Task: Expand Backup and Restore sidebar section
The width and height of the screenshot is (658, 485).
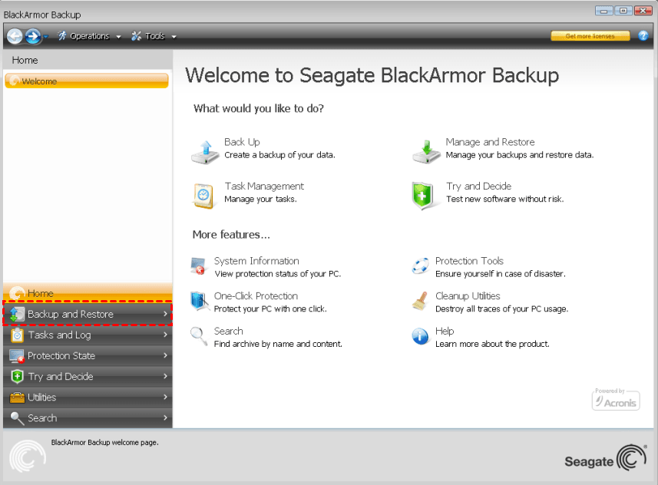Action: tap(87, 314)
